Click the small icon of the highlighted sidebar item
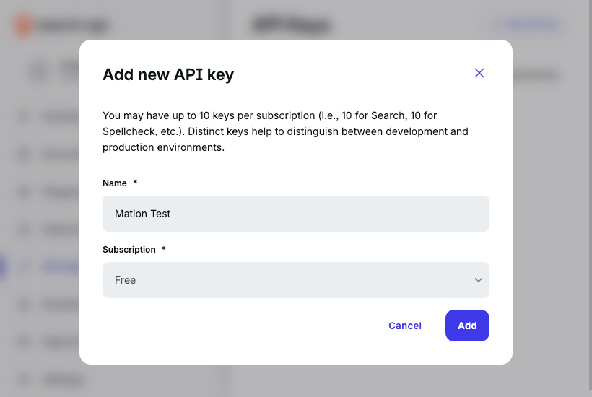The image size is (592, 397). pyautogui.click(x=24, y=267)
